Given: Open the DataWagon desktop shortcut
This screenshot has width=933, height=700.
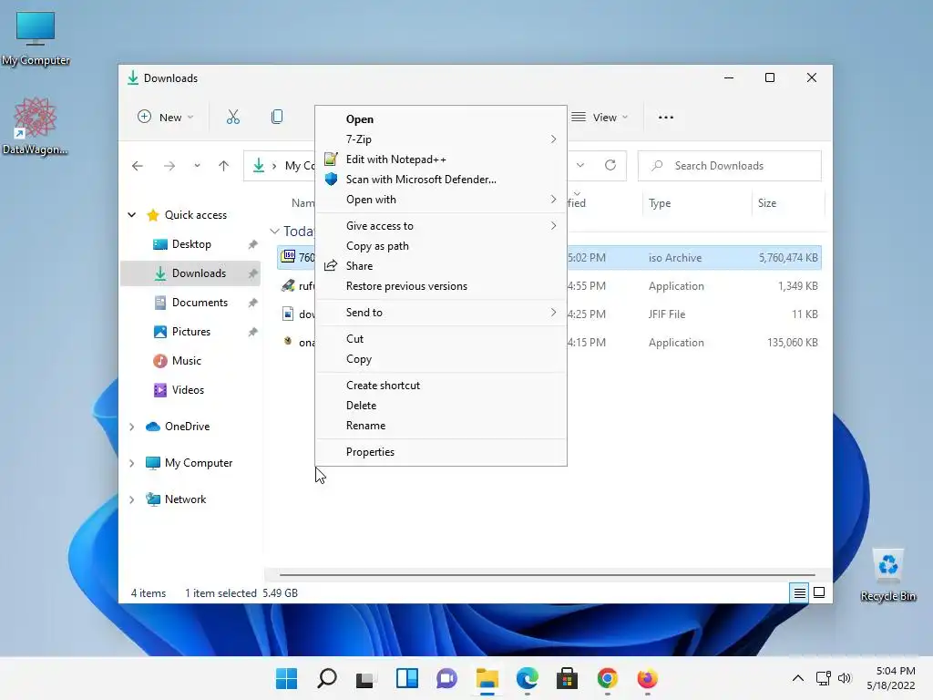Looking at the screenshot, I should [x=36, y=127].
